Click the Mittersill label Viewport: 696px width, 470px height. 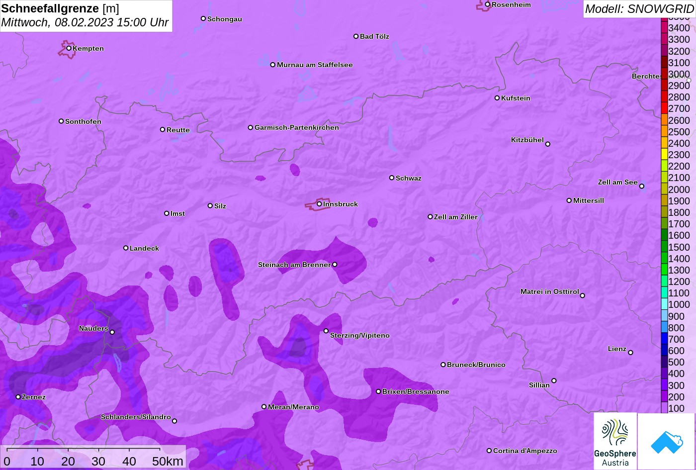pyautogui.click(x=589, y=200)
